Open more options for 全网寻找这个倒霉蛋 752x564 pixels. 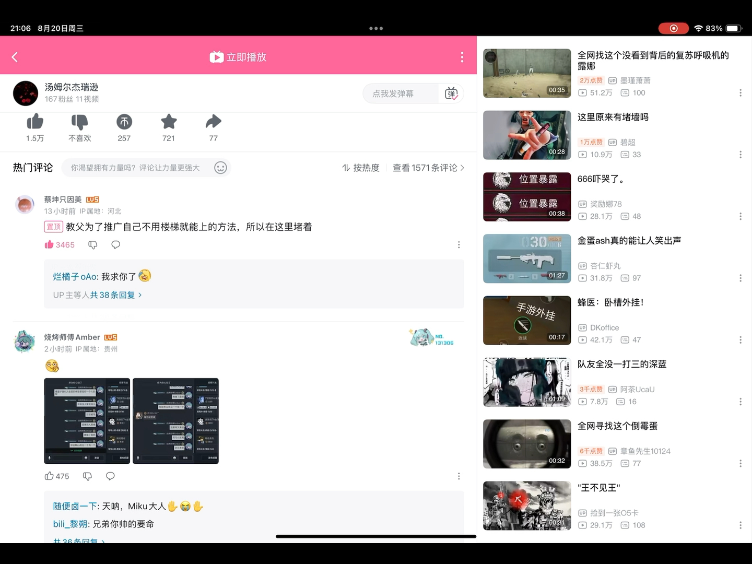(x=740, y=463)
